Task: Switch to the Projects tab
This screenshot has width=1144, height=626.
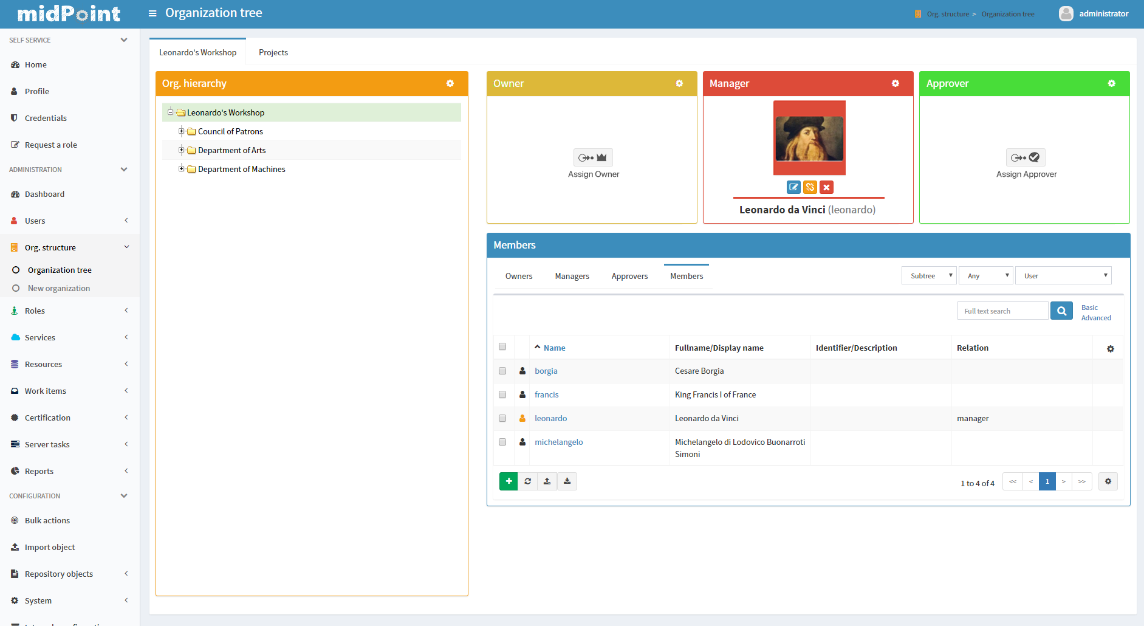Action: (273, 52)
